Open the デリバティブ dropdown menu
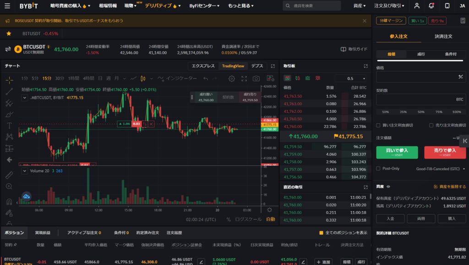 click(163, 5)
